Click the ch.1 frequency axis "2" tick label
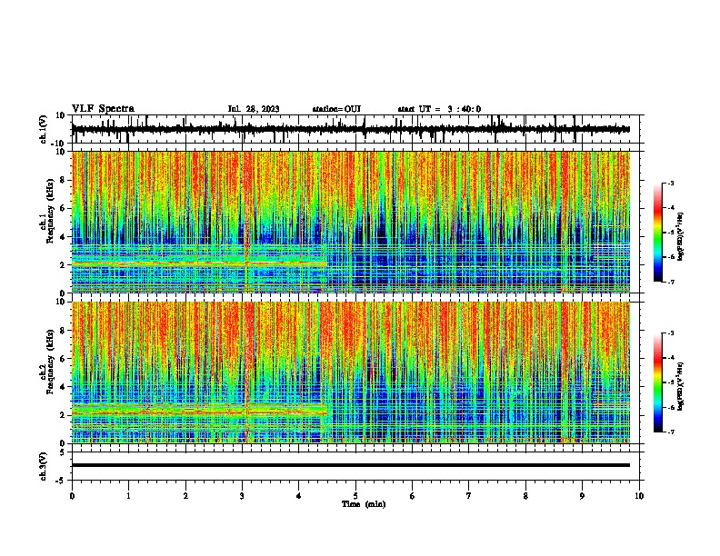This screenshot has width=720, height=556. point(63,265)
